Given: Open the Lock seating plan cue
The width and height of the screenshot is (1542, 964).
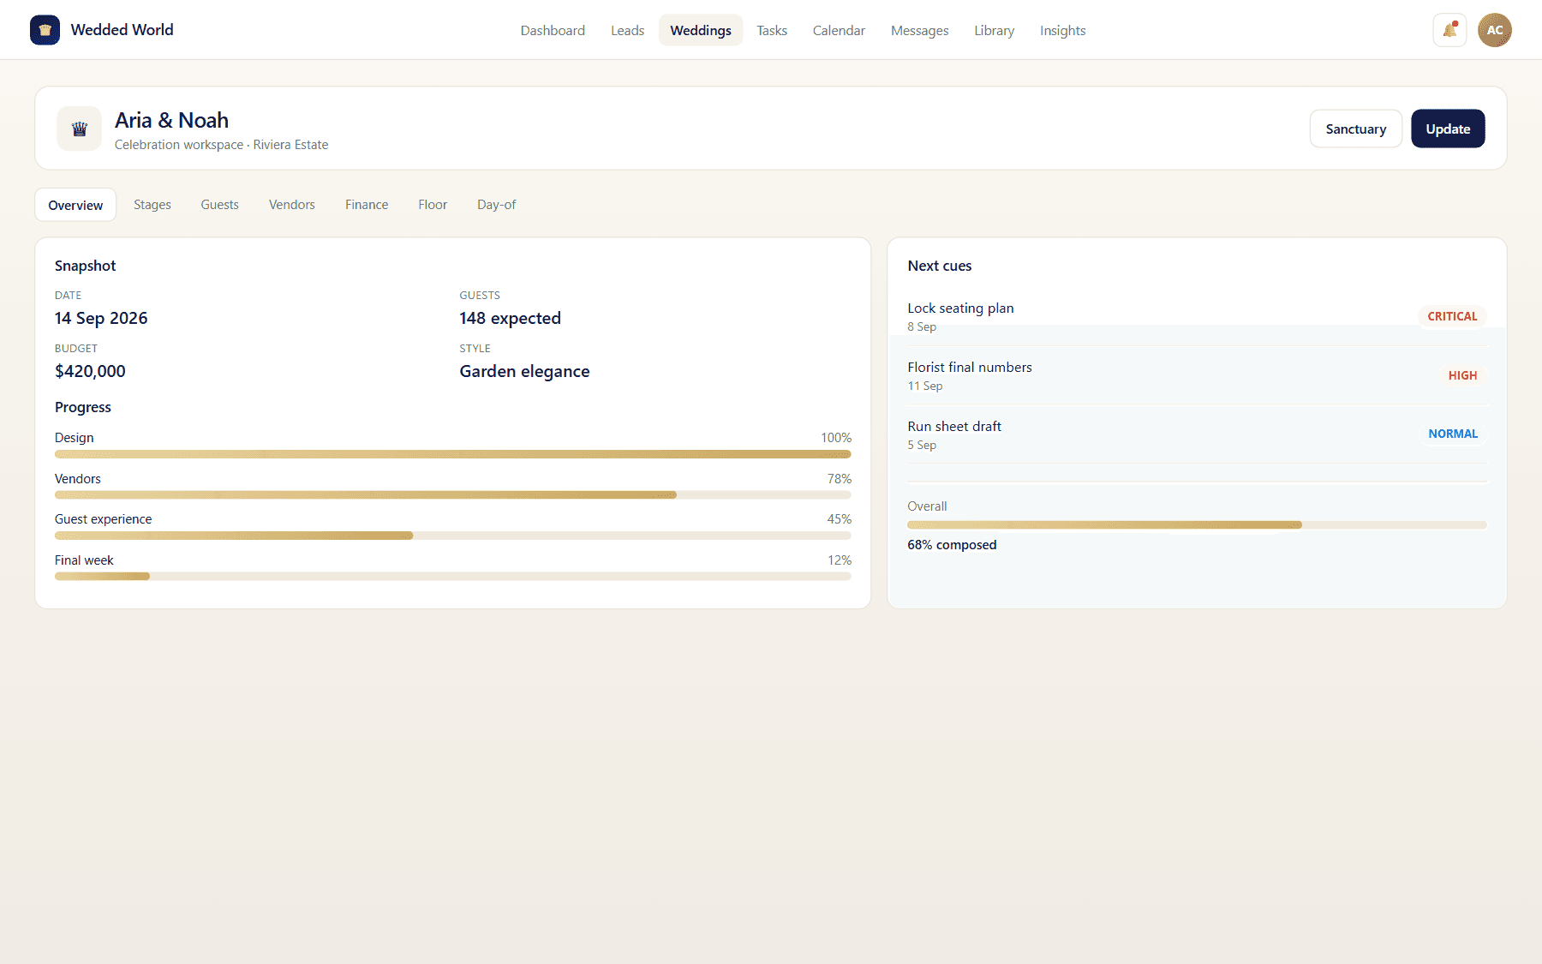Looking at the screenshot, I should [x=1197, y=316].
